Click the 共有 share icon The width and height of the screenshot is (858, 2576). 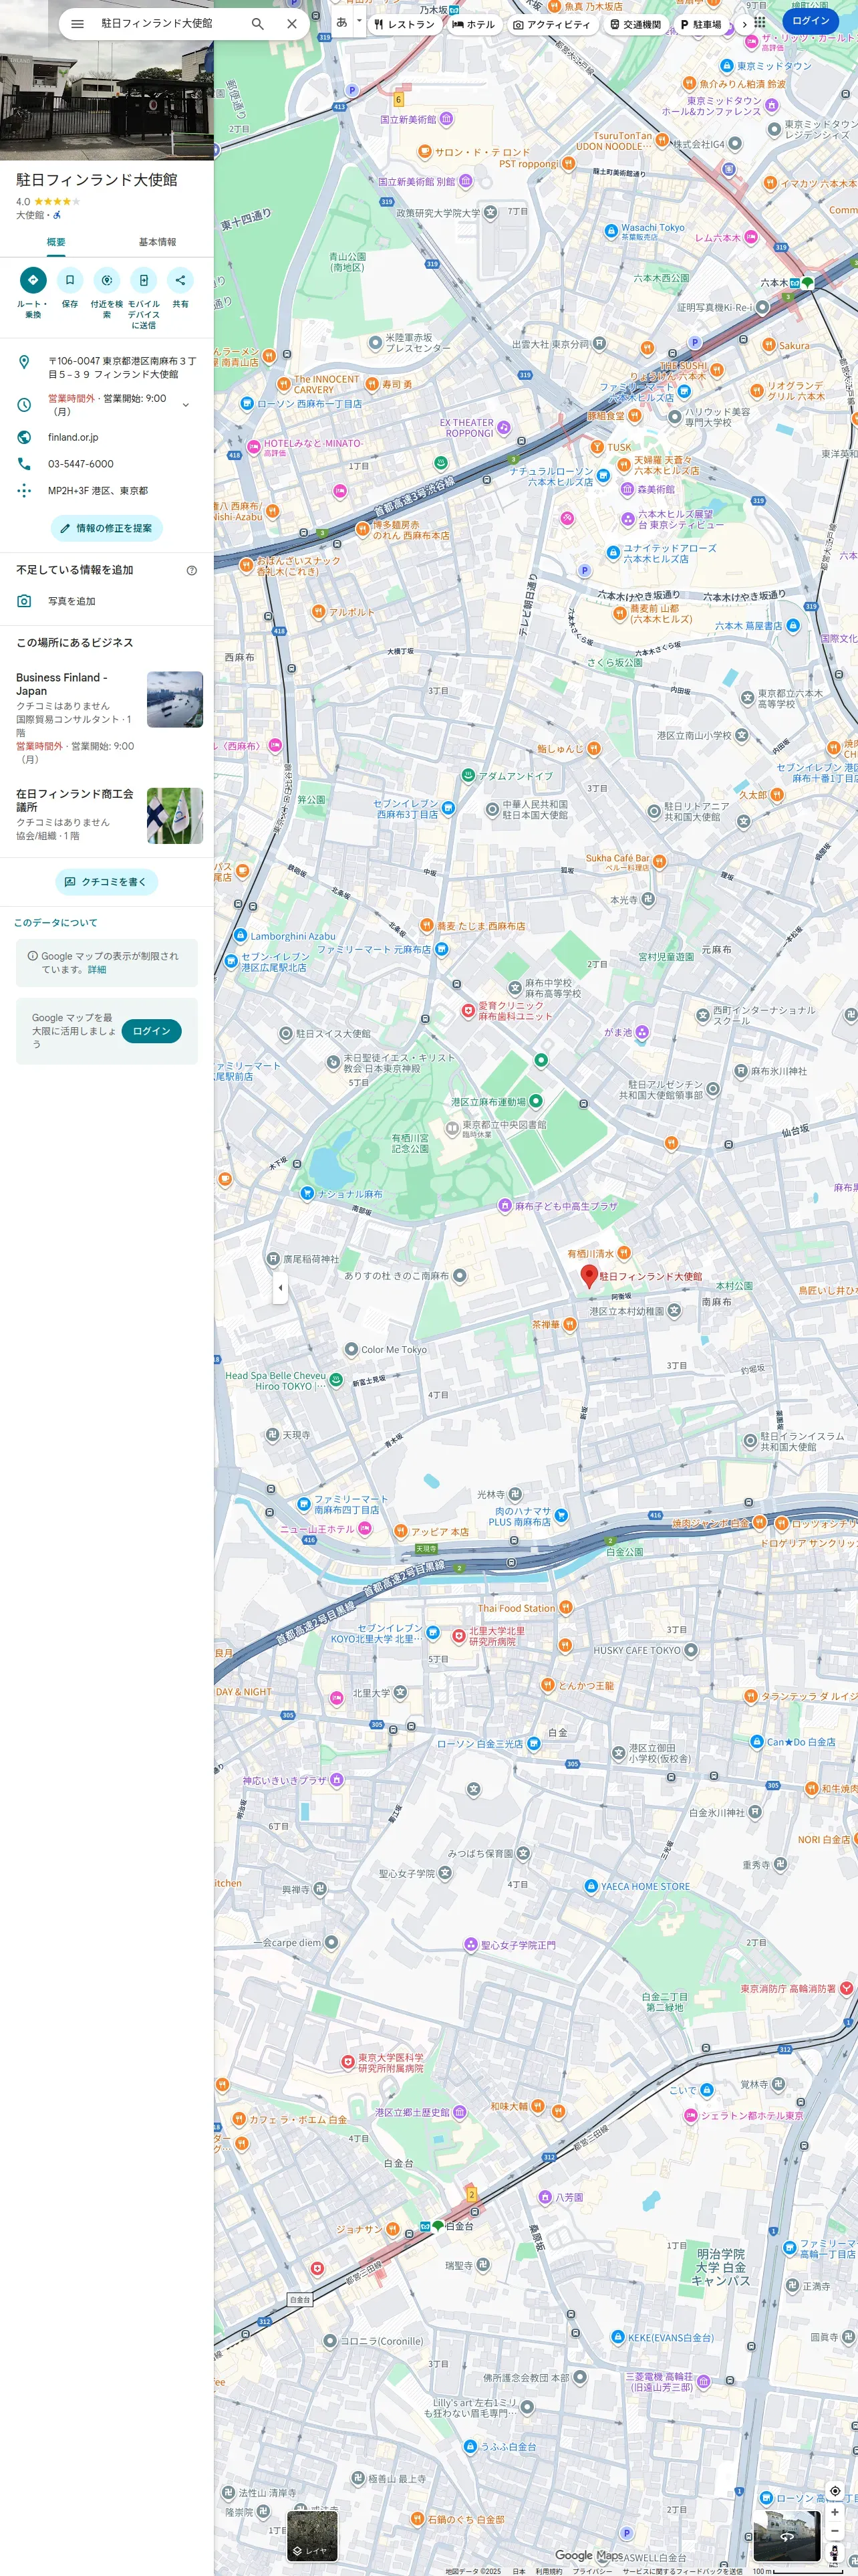(x=181, y=280)
